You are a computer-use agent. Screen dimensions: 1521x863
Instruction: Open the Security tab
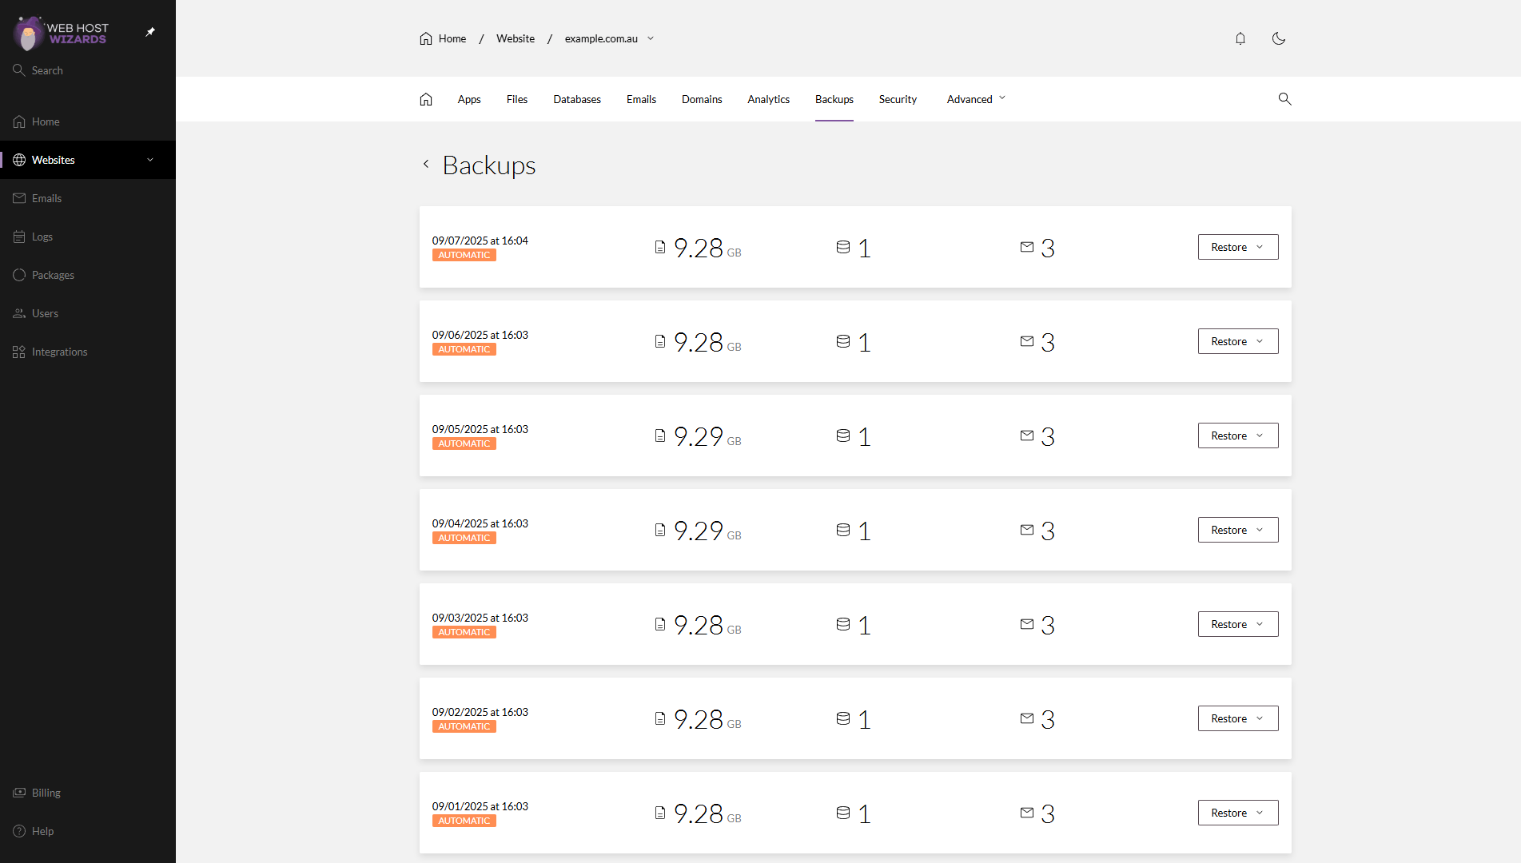point(898,98)
